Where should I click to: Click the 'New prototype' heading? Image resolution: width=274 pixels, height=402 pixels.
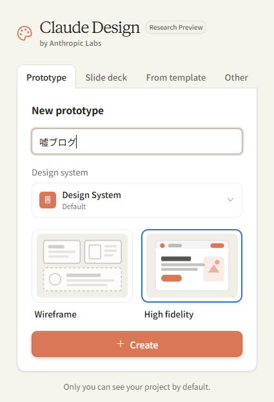click(x=68, y=111)
